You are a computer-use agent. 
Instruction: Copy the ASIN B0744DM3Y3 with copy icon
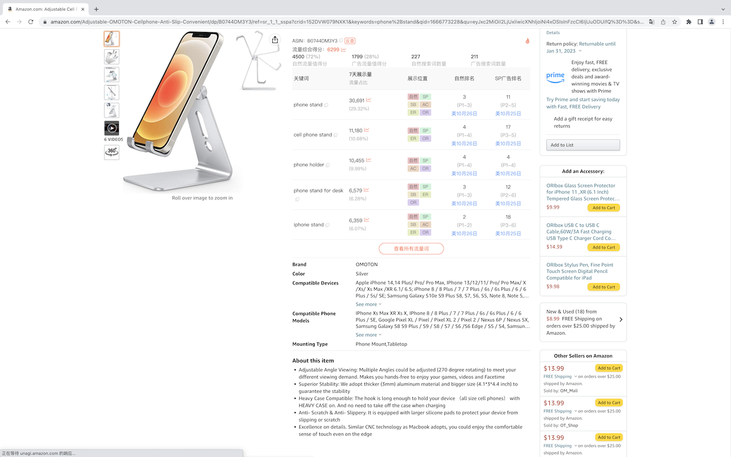coord(341,41)
